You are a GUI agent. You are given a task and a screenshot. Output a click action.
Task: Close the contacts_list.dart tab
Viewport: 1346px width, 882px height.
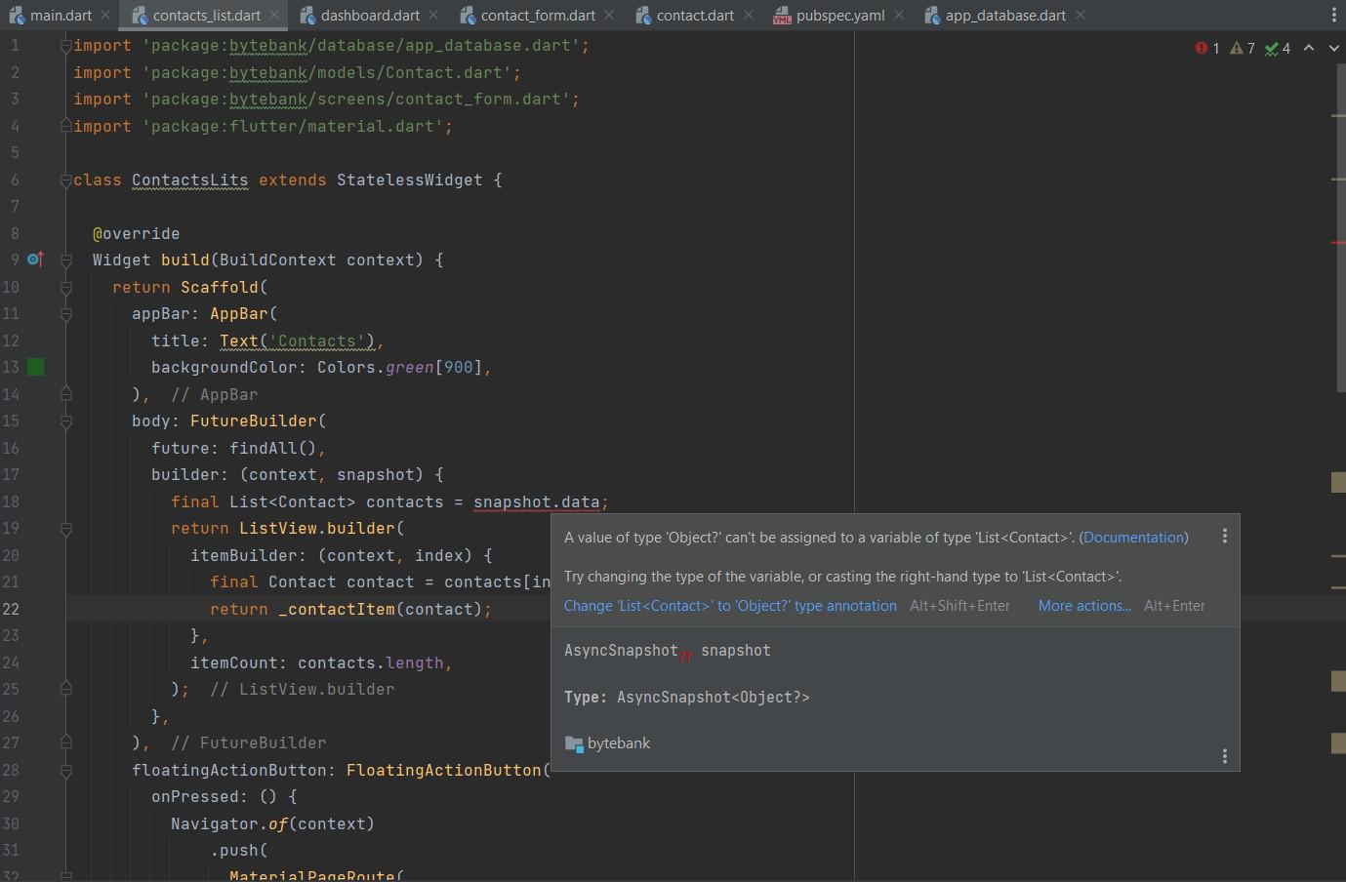[x=274, y=16]
